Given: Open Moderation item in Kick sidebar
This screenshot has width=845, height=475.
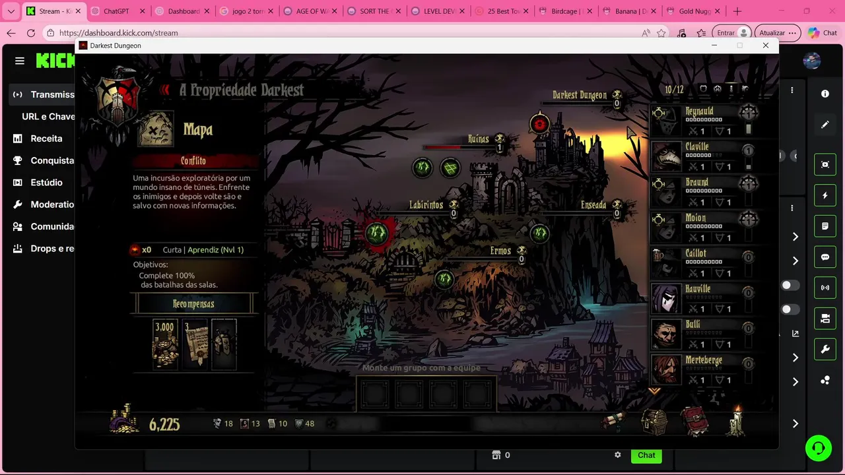Looking at the screenshot, I should click(x=43, y=205).
